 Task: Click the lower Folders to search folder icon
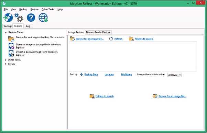[x=92, y=96]
